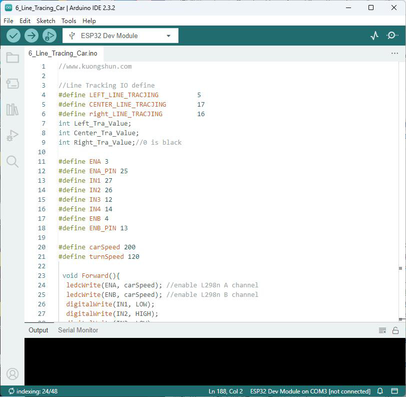Screen dimensions: 406x397
Task: Open the Help menu
Action: [89, 21]
